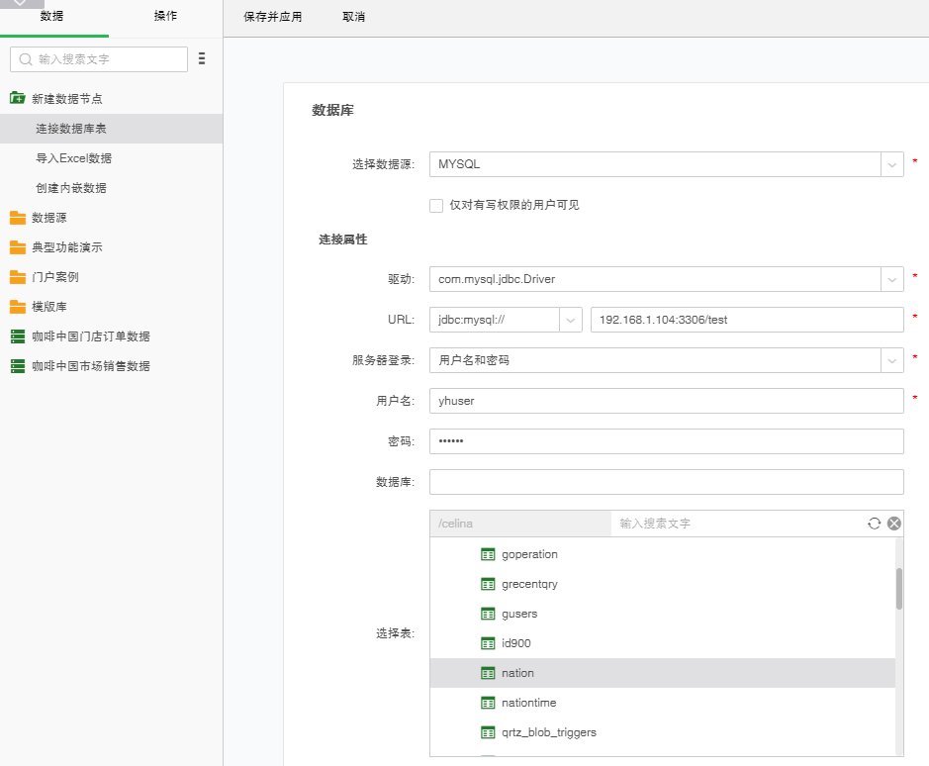
Task: Click the table list vertical scrollbar
Action: [x=898, y=588]
